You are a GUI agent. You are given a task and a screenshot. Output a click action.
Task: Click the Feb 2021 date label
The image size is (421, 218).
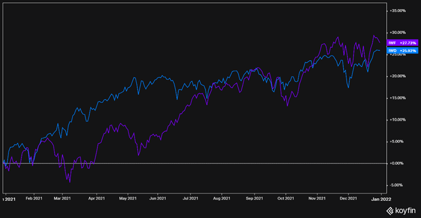click(x=34, y=199)
